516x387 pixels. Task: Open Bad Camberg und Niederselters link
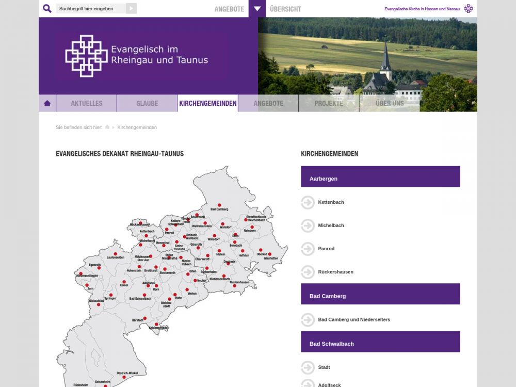point(354,319)
